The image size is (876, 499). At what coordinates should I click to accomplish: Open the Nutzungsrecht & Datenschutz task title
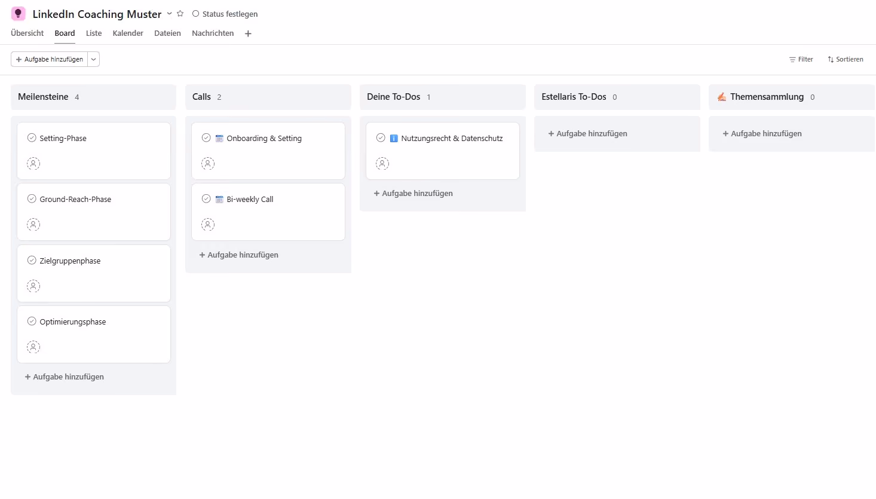coord(452,139)
